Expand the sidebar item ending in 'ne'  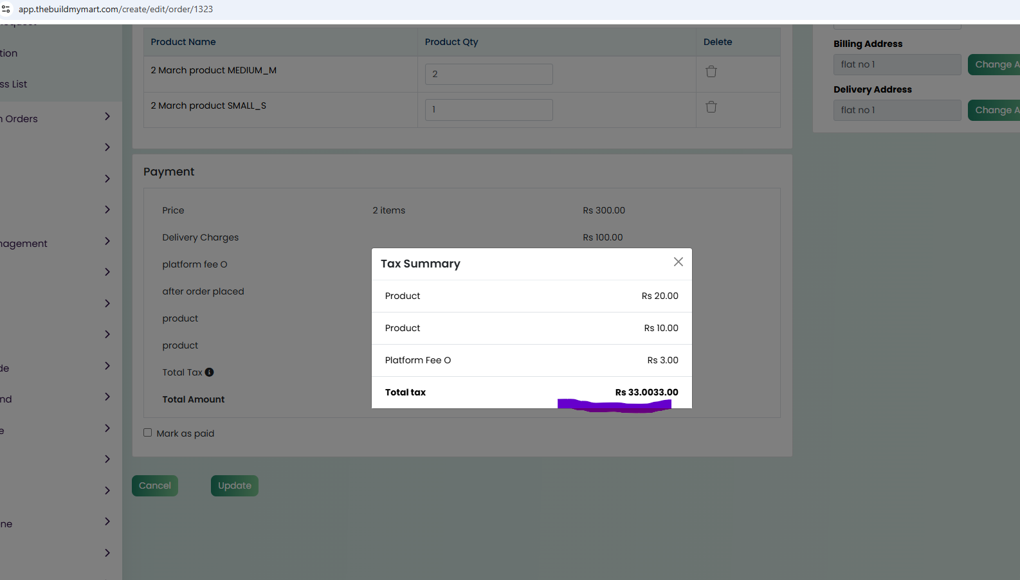107,521
